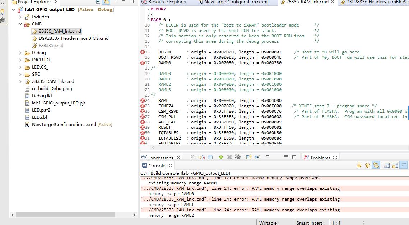
Task: Click Collapse All icon in Expressions toolbar
Action: [x=210, y=157]
